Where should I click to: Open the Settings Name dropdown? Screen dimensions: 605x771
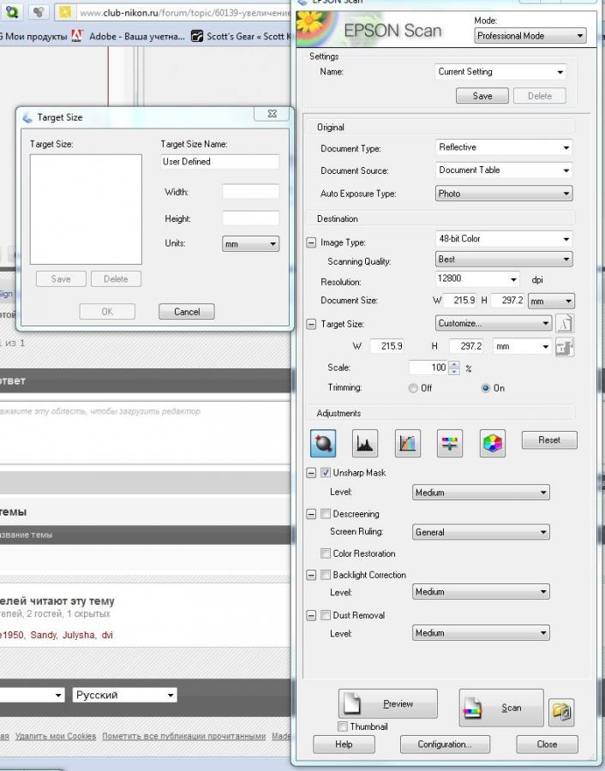point(500,72)
